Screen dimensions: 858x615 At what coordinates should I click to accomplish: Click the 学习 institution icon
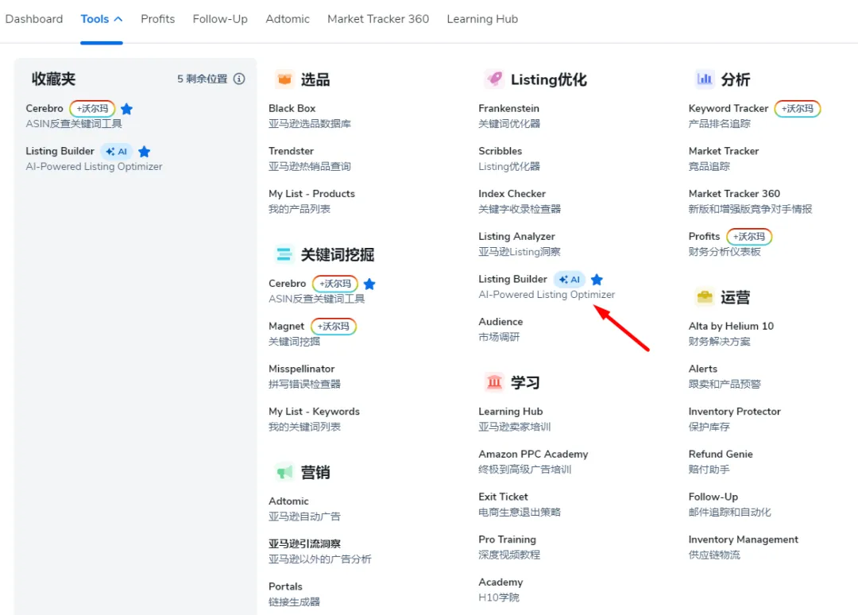[x=494, y=382]
